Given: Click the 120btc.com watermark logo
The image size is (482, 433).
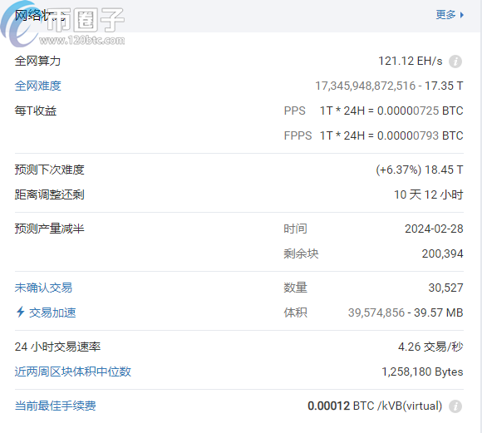Looking at the screenshot, I should (63, 24).
